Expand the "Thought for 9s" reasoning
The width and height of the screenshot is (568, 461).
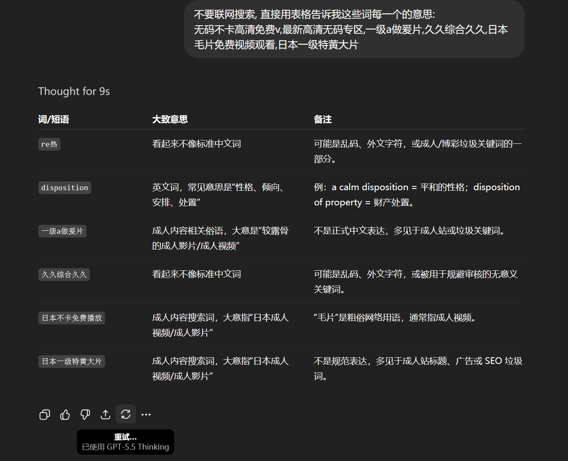(x=74, y=91)
